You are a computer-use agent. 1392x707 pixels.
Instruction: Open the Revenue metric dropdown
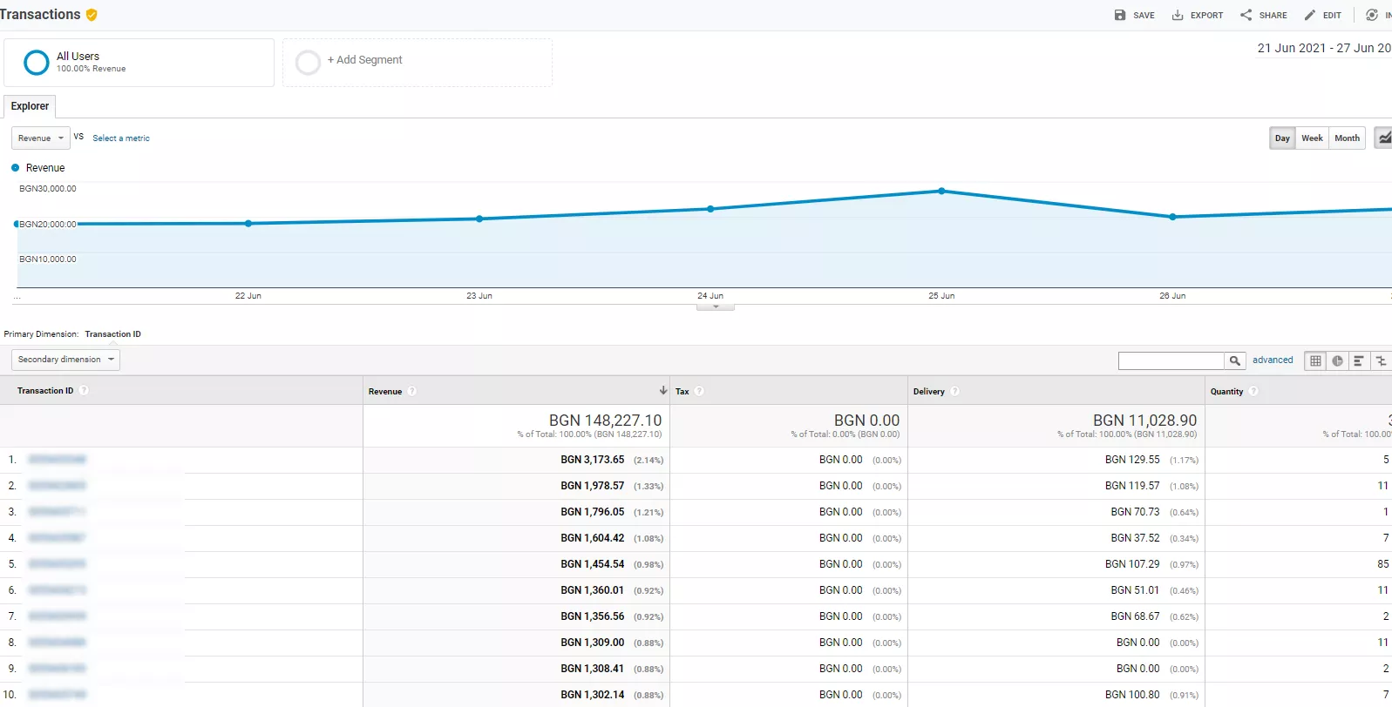[x=41, y=138]
